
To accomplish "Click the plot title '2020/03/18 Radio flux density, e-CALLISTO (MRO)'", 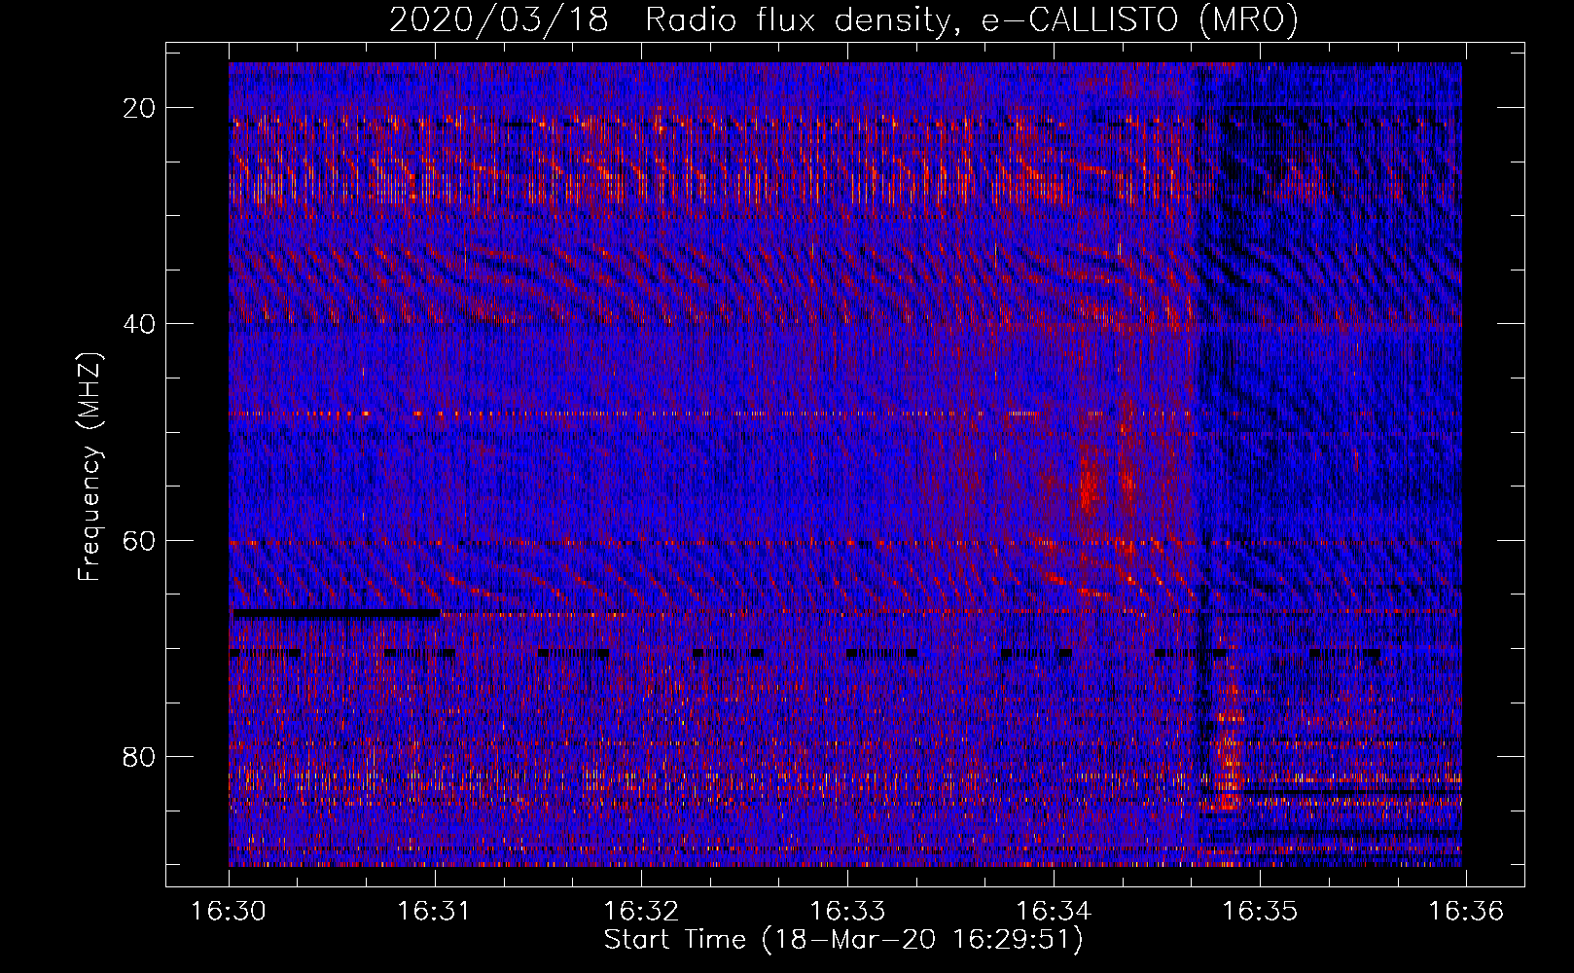I will click(843, 19).
